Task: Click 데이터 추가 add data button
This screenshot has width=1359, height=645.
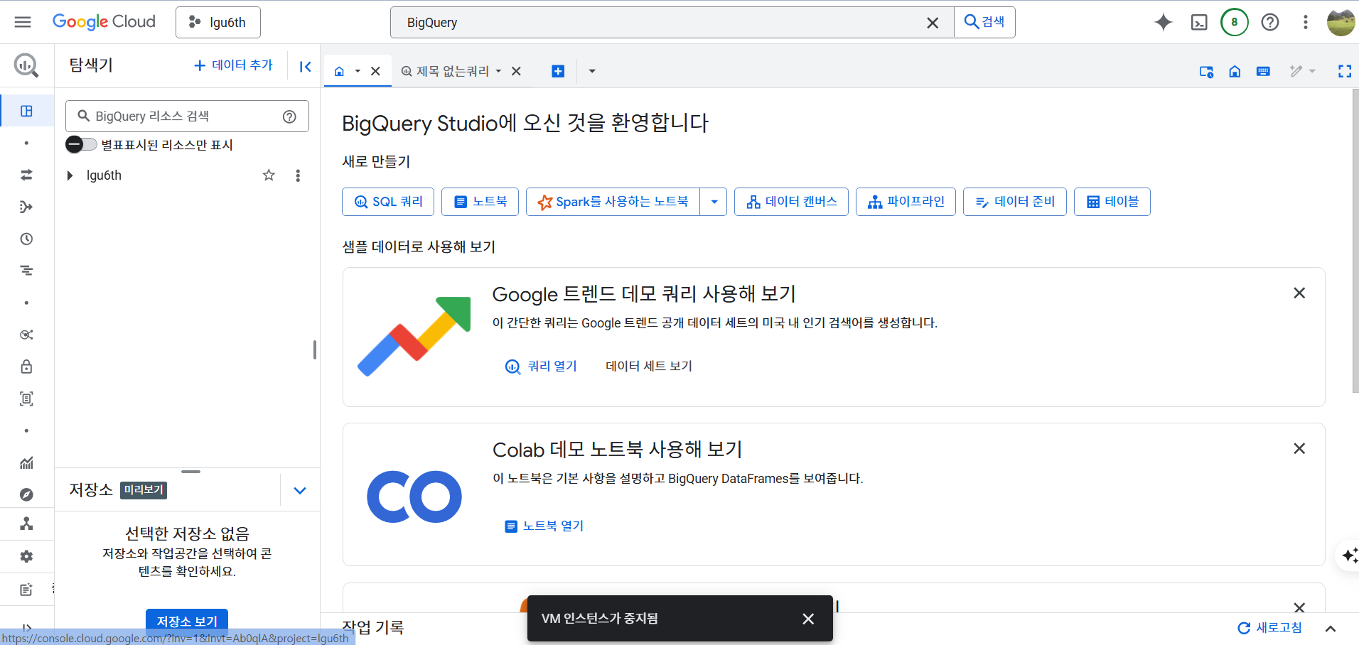Action: pyautogui.click(x=233, y=65)
